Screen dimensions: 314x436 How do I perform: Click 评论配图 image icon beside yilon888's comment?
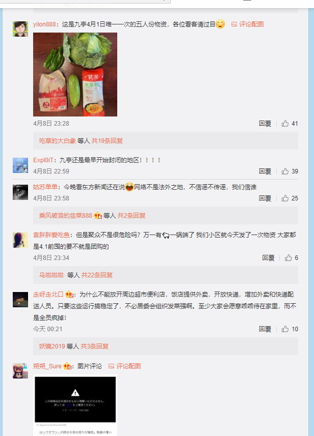[234, 24]
